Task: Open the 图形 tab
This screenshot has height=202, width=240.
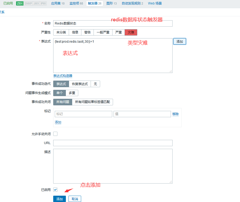Action: [111, 3]
